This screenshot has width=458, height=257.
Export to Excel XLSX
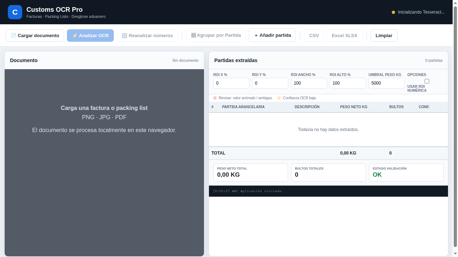345,36
